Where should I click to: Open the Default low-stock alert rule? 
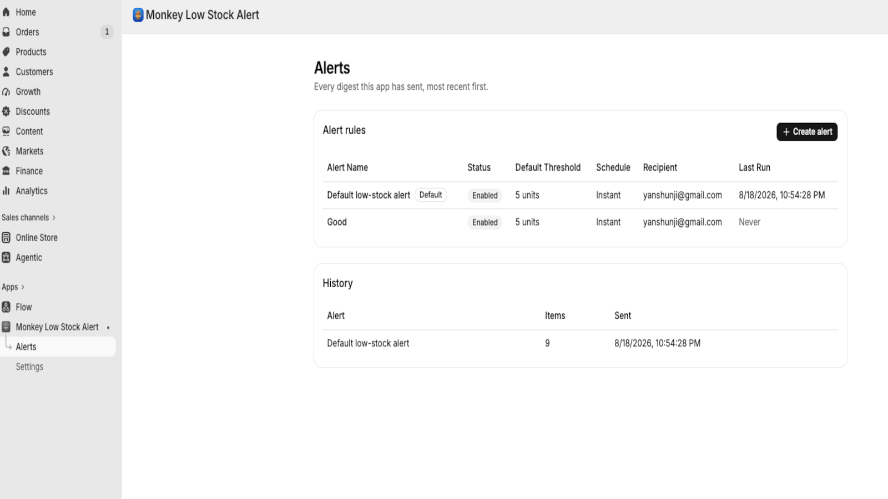coord(369,195)
